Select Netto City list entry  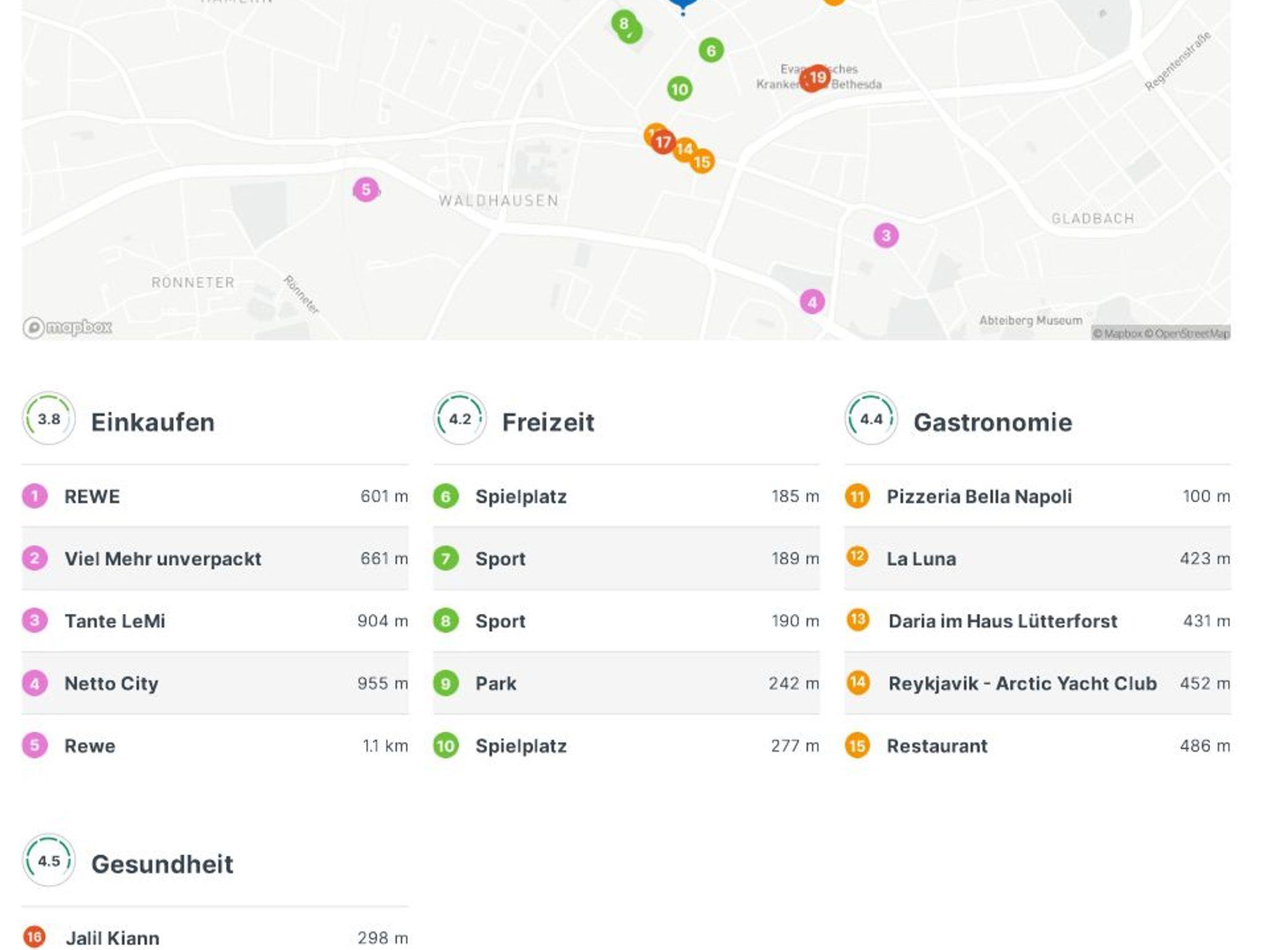pyautogui.click(x=111, y=684)
